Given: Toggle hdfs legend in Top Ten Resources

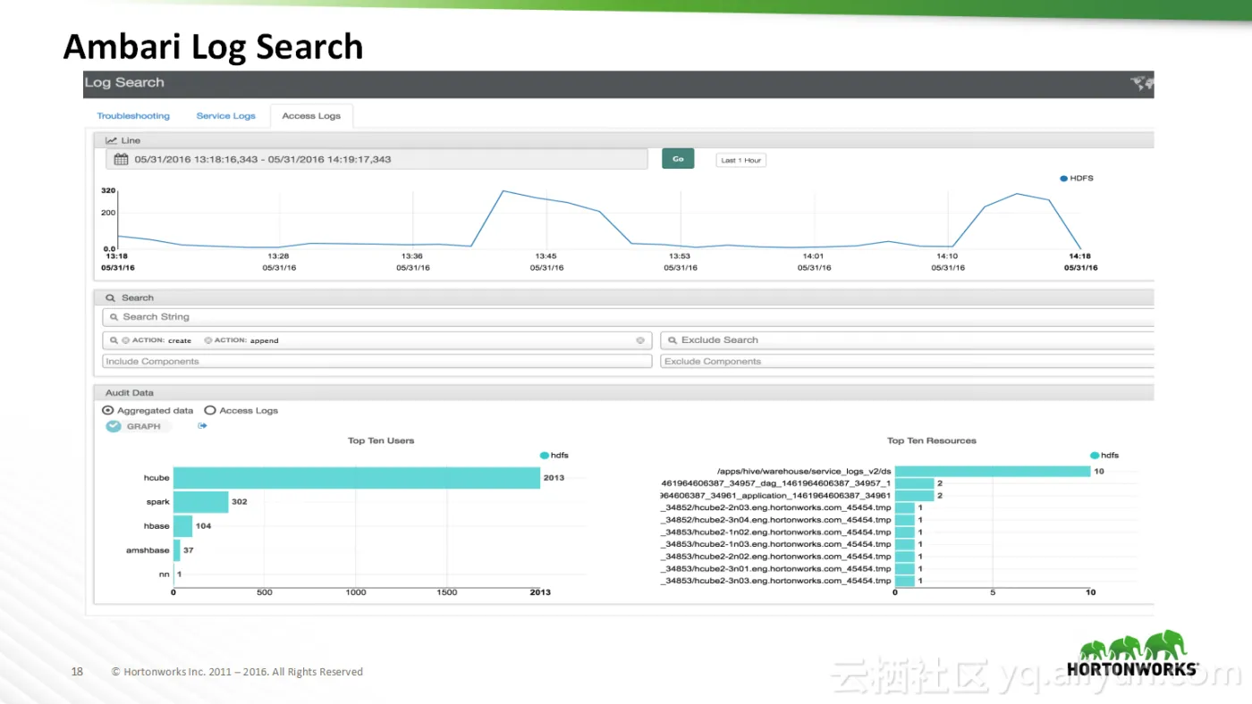Looking at the screenshot, I should click(1104, 455).
